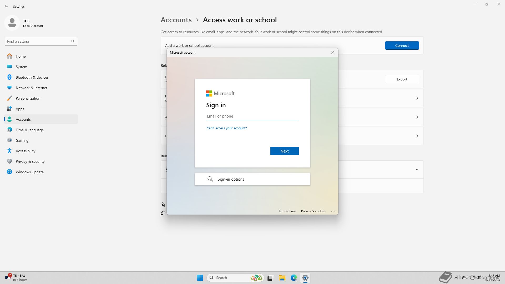Image resolution: width=505 pixels, height=284 pixels.
Task: Close the Microsoft account dialog
Action: click(x=332, y=53)
